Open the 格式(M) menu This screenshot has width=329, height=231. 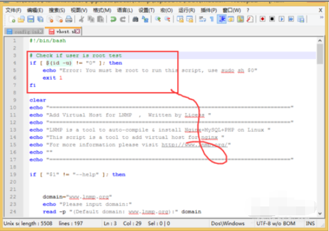click(x=102, y=10)
